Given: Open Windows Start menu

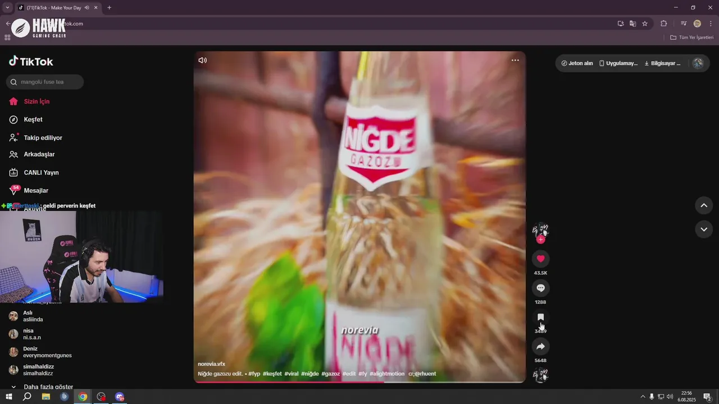Looking at the screenshot, I should pos(9,397).
